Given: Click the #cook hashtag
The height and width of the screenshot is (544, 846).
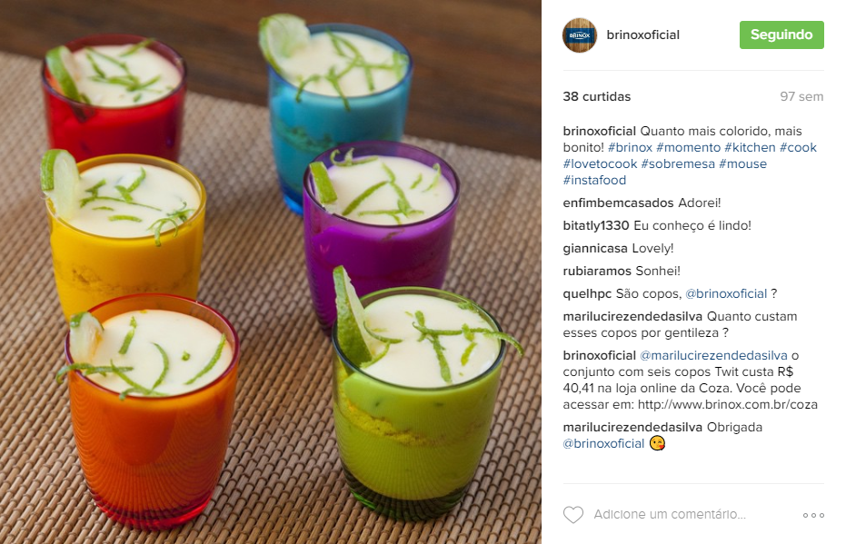Looking at the screenshot, I should pos(798,148).
